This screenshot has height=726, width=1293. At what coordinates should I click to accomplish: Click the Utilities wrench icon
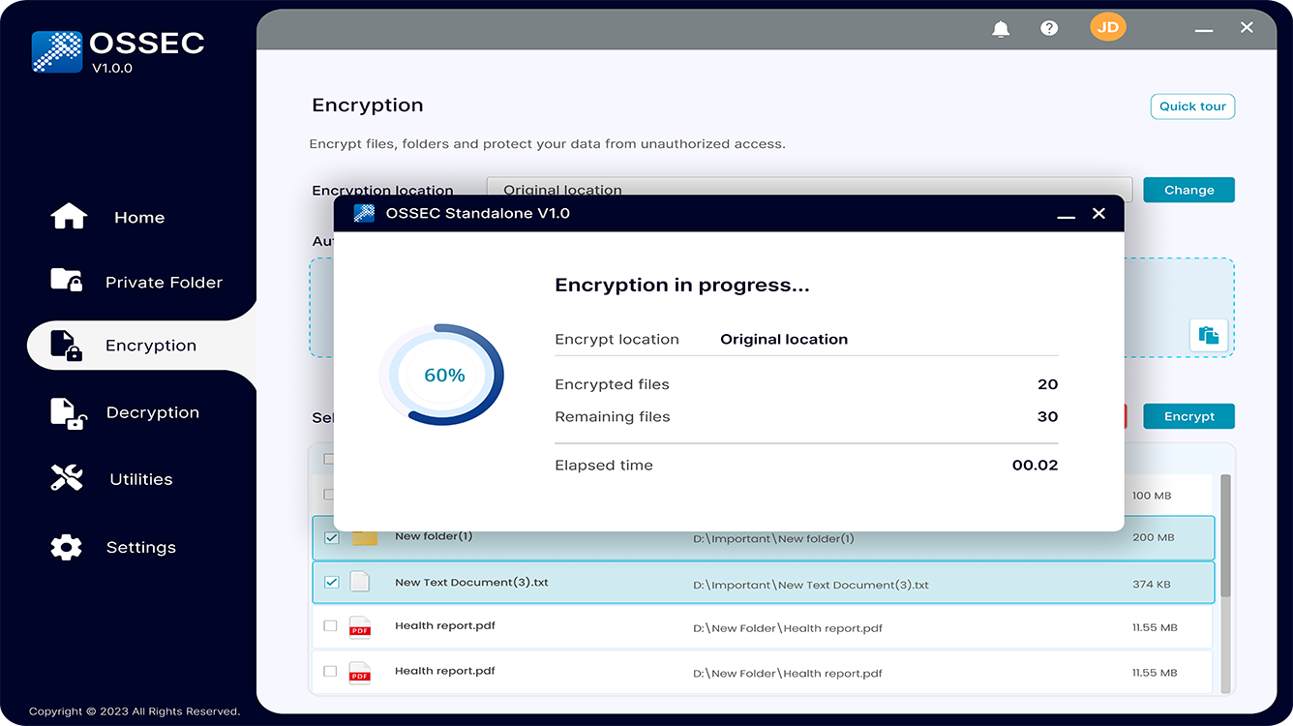pos(66,478)
